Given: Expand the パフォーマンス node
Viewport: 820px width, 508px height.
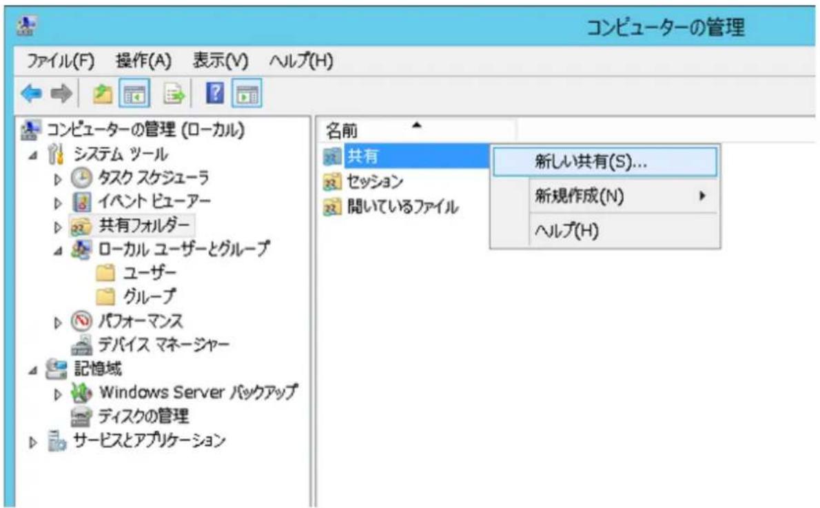Looking at the screenshot, I should [57, 323].
